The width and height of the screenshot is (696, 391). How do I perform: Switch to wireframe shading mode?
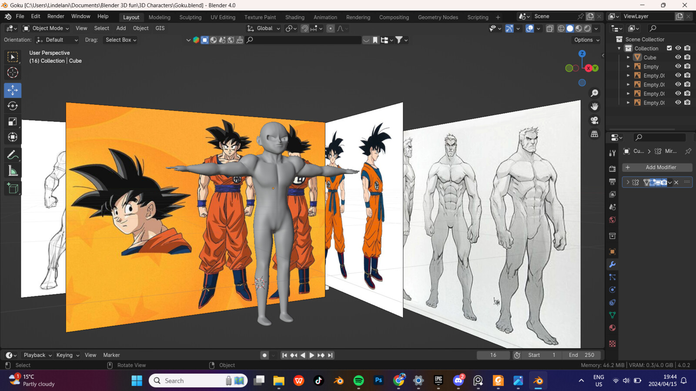pos(561,28)
